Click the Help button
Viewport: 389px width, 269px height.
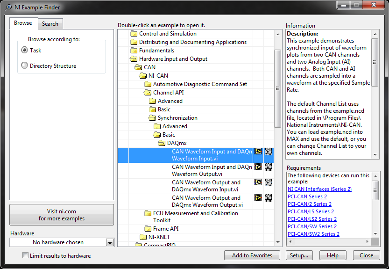pyautogui.click(x=332, y=255)
